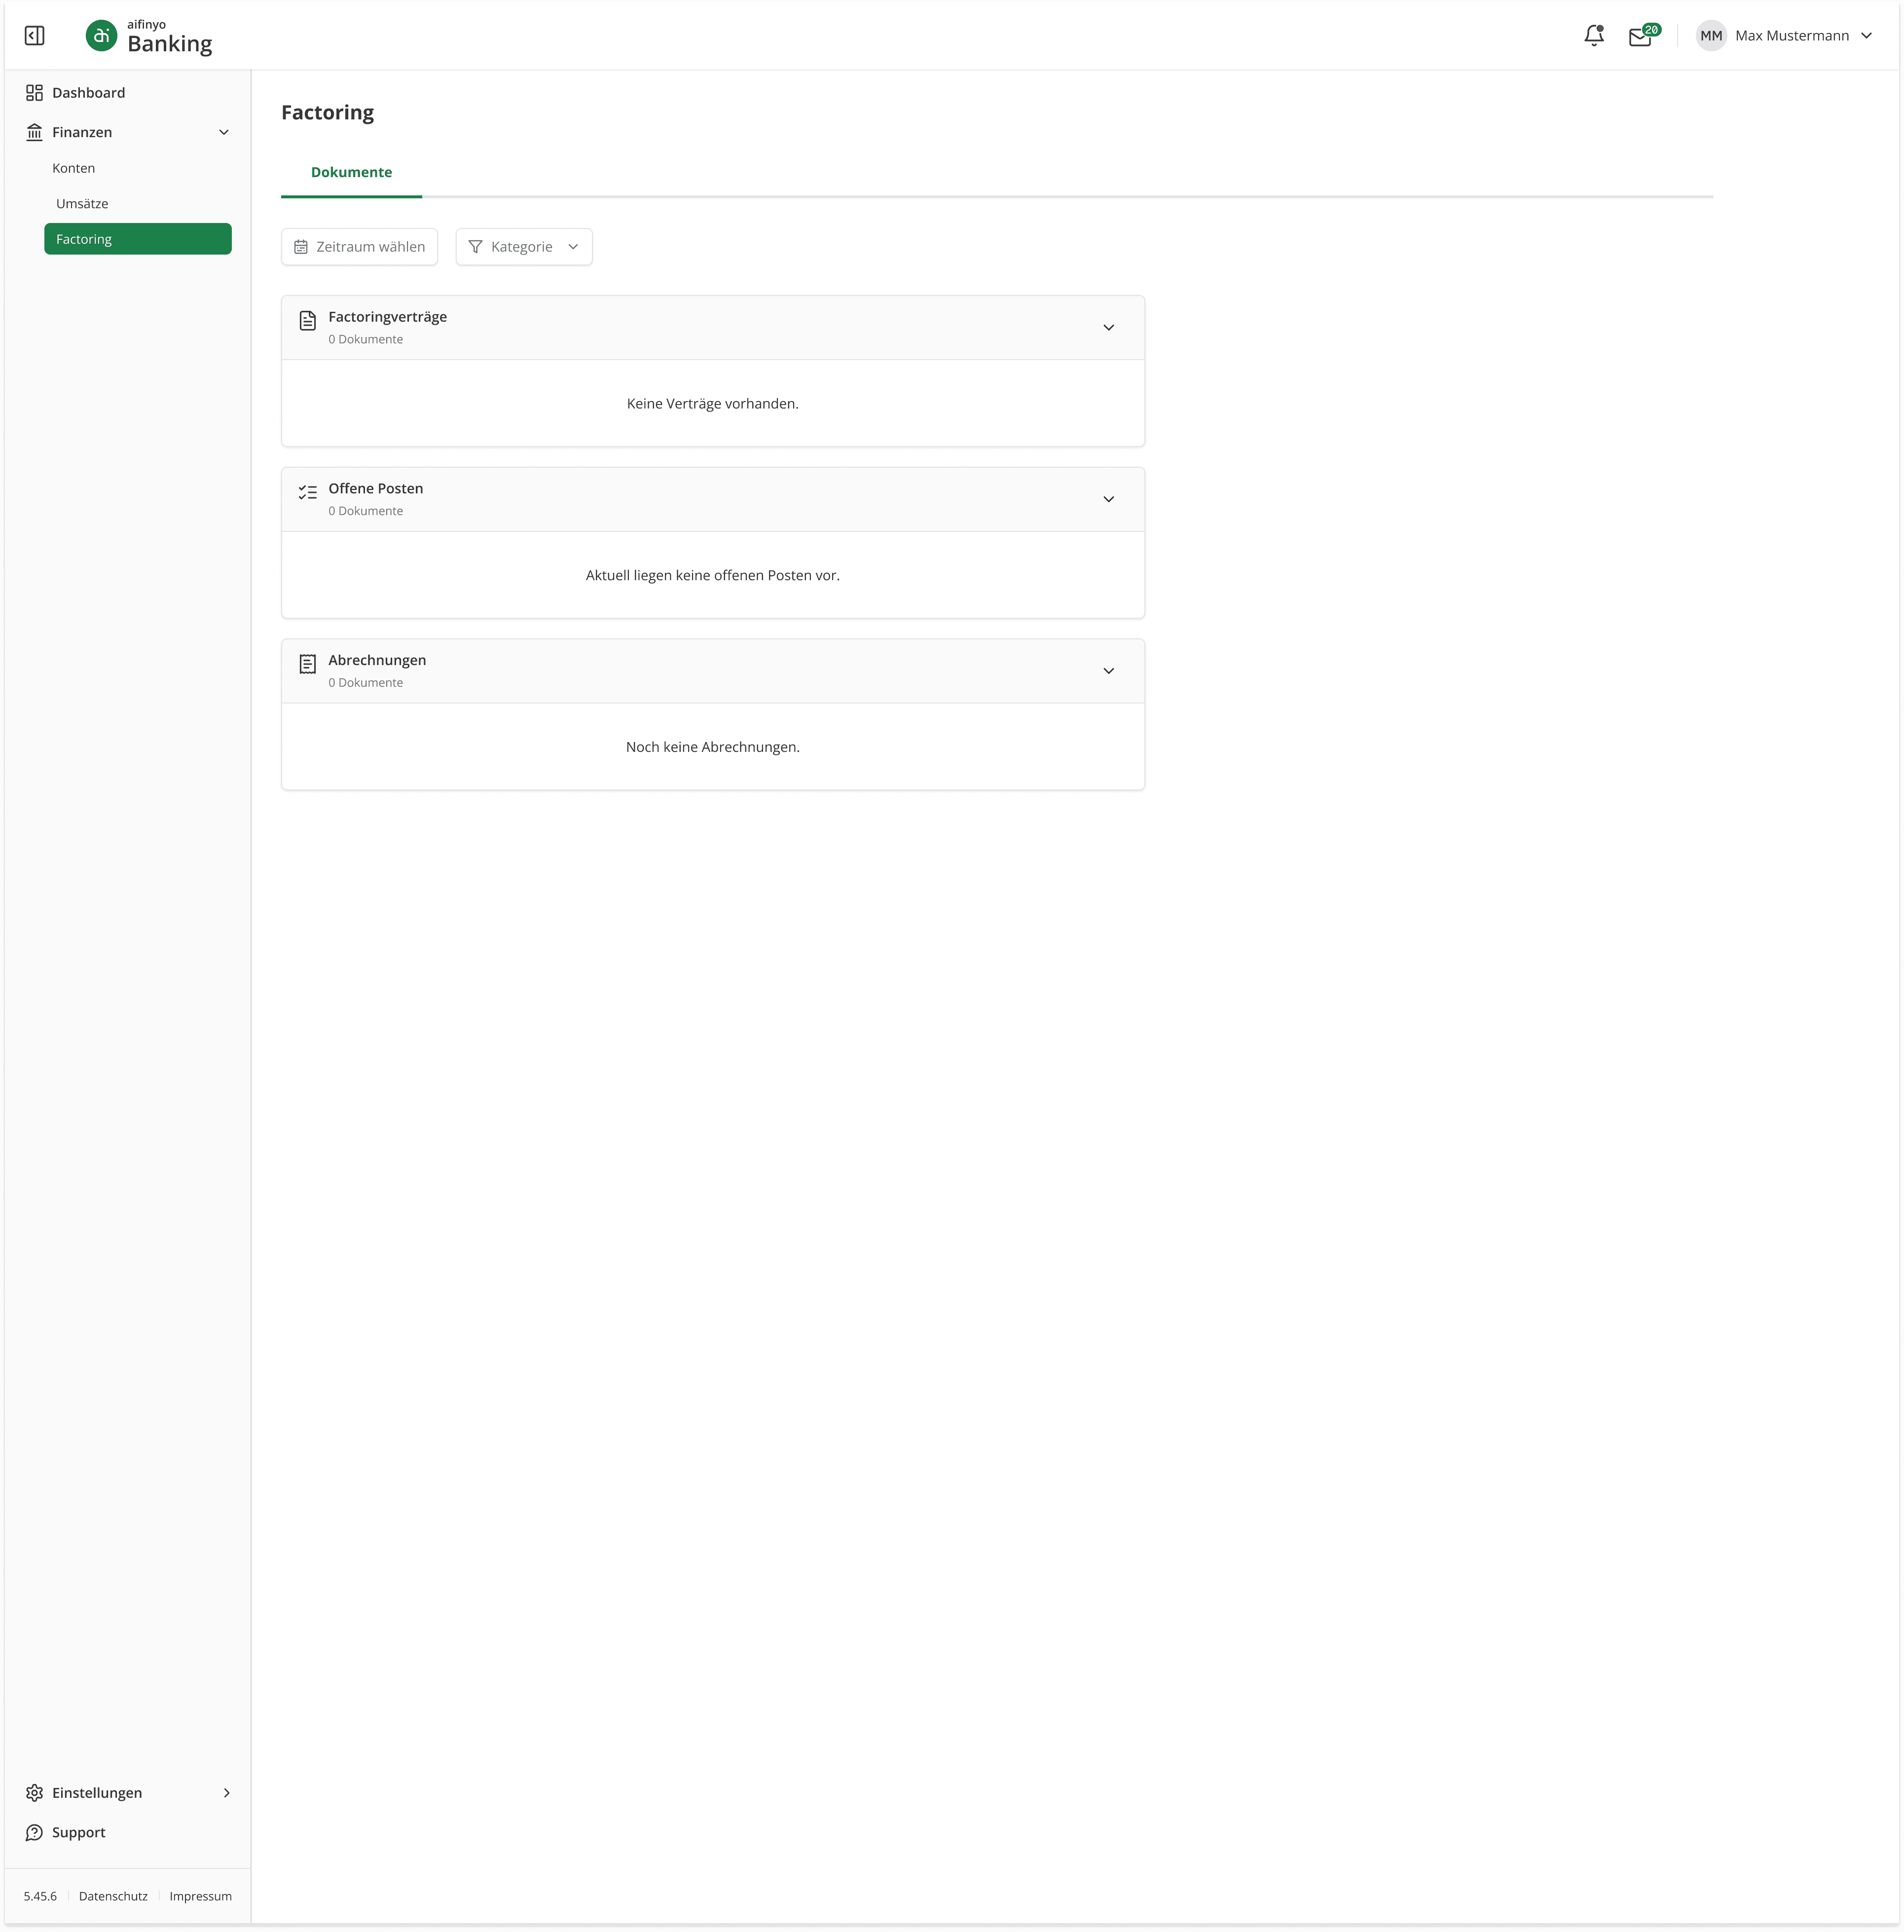Image resolution: width=1904 pixels, height=1932 pixels.
Task: Click the Einstellungen gear icon
Action: (x=34, y=1793)
